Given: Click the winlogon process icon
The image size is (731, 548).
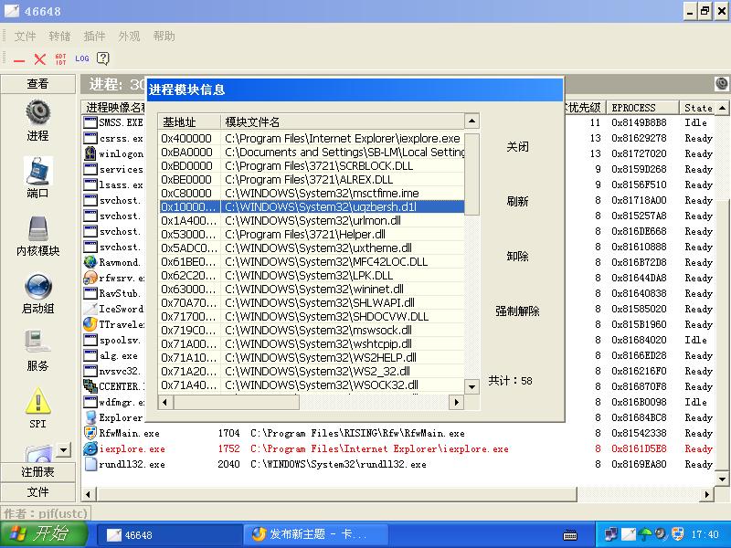Looking at the screenshot, I should 90,153.
